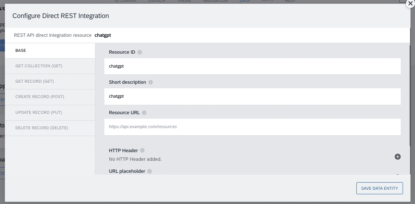This screenshot has height=204, width=415.
Task: Click the HELP tab in top navigation
Action: [290, 1]
